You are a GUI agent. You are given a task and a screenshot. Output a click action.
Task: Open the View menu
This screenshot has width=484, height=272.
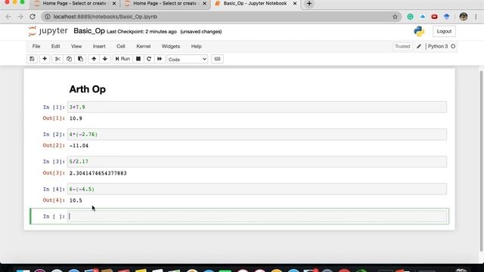pos(76,46)
